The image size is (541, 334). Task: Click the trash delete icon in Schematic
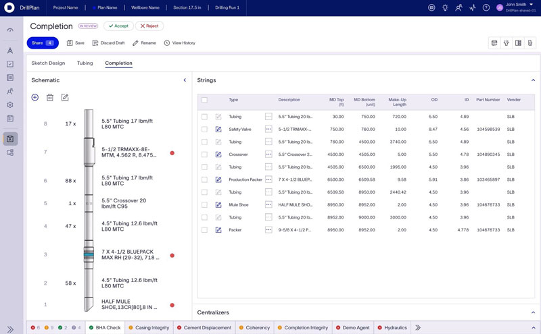pos(50,97)
